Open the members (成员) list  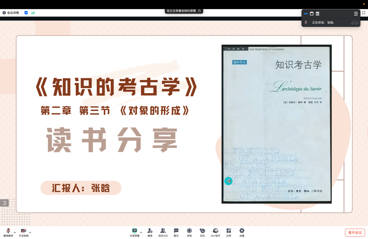163,232
